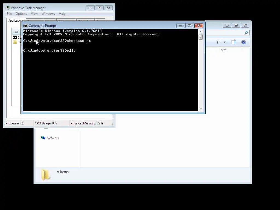Switch to the Applications tab in Task Manager

(16, 20)
